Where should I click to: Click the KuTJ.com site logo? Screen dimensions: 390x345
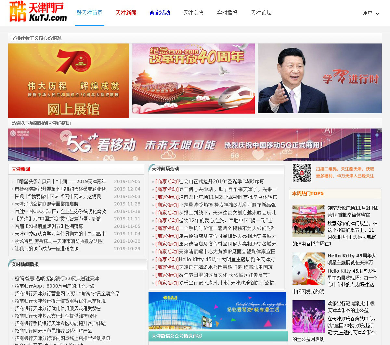(x=38, y=12)
